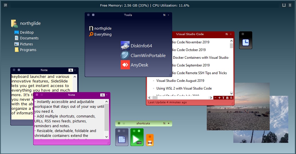
Task: Decrease font with minus in feed toolbar
Action: (x=215, y=98)
